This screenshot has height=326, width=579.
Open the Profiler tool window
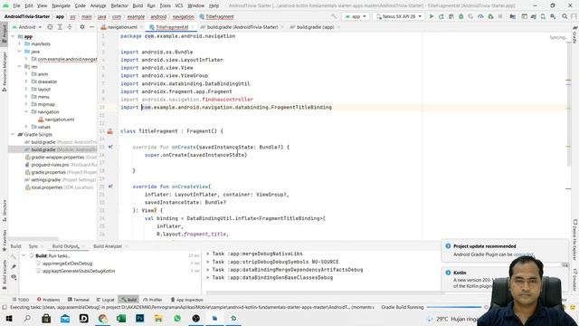click(x=153, y=300)
